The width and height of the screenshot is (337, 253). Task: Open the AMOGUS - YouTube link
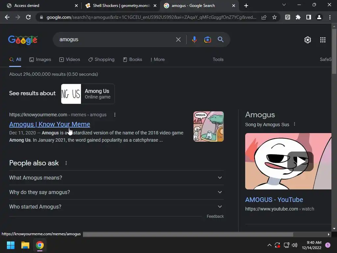click(274, 200)
